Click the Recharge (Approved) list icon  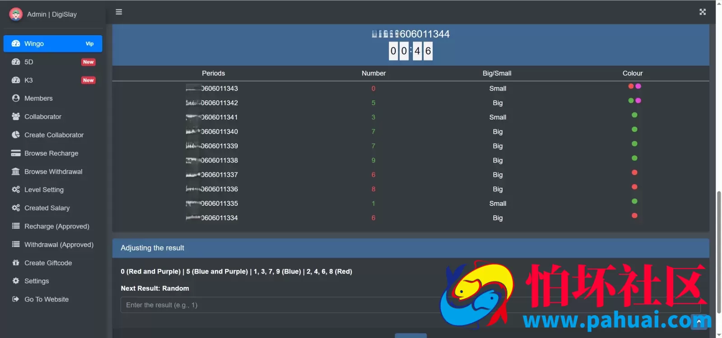pyautogui.click(x=16, y=226)
